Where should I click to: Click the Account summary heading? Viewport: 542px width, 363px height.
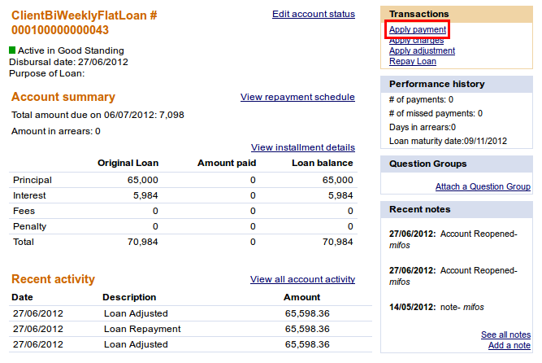63,97
